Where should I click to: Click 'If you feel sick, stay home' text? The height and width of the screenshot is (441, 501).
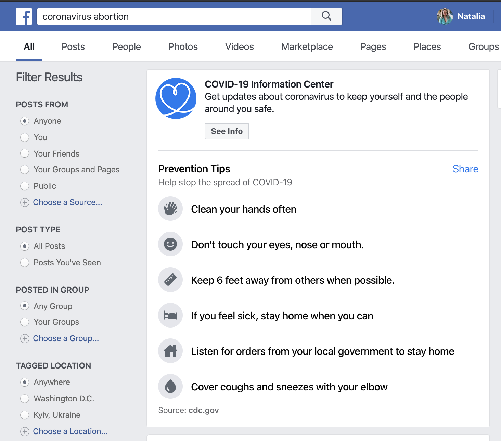[x=282, y=316]
